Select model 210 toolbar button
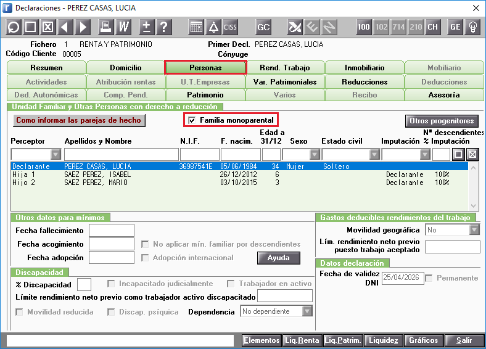The width and height of the screenshot is (486, 349). 416,27
